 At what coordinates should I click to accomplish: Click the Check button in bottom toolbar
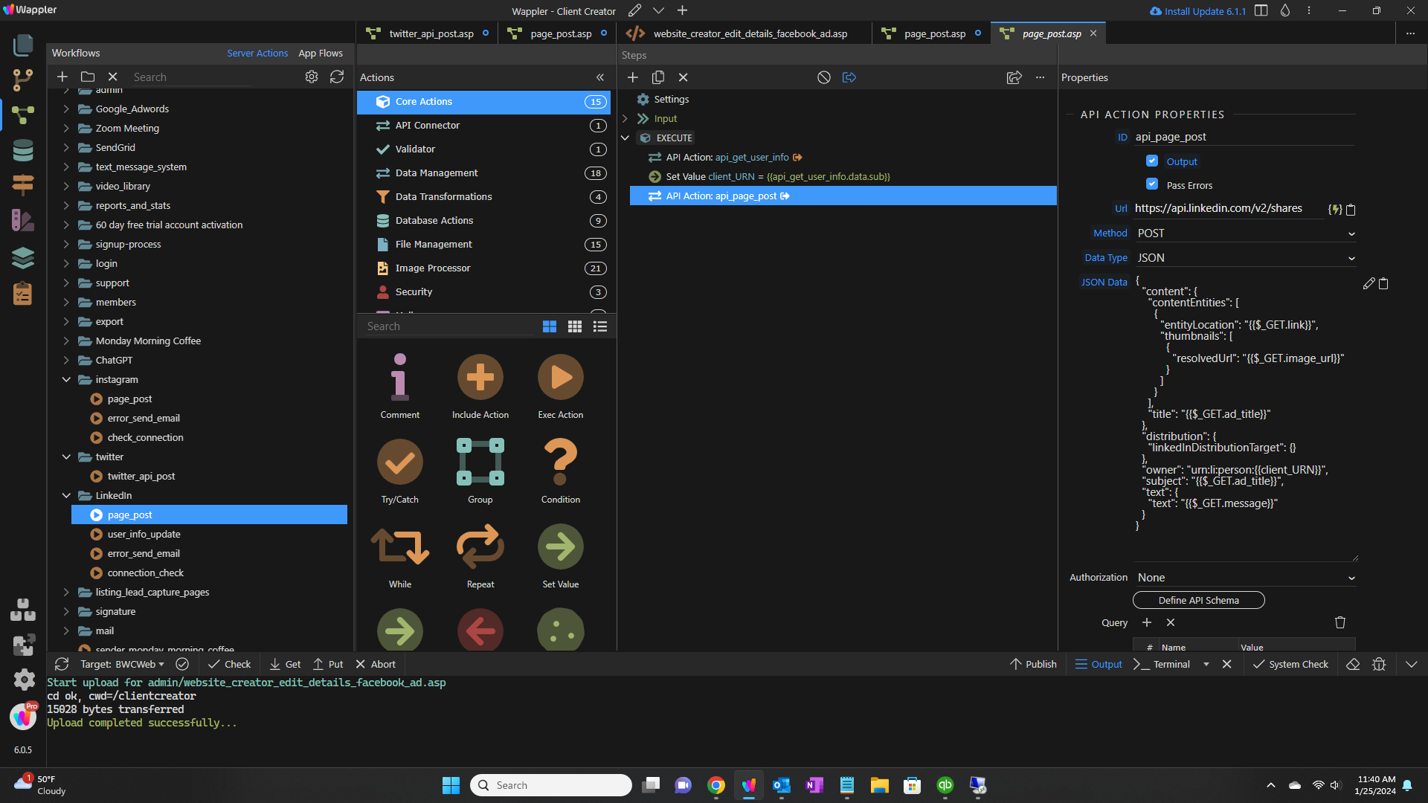229,664
